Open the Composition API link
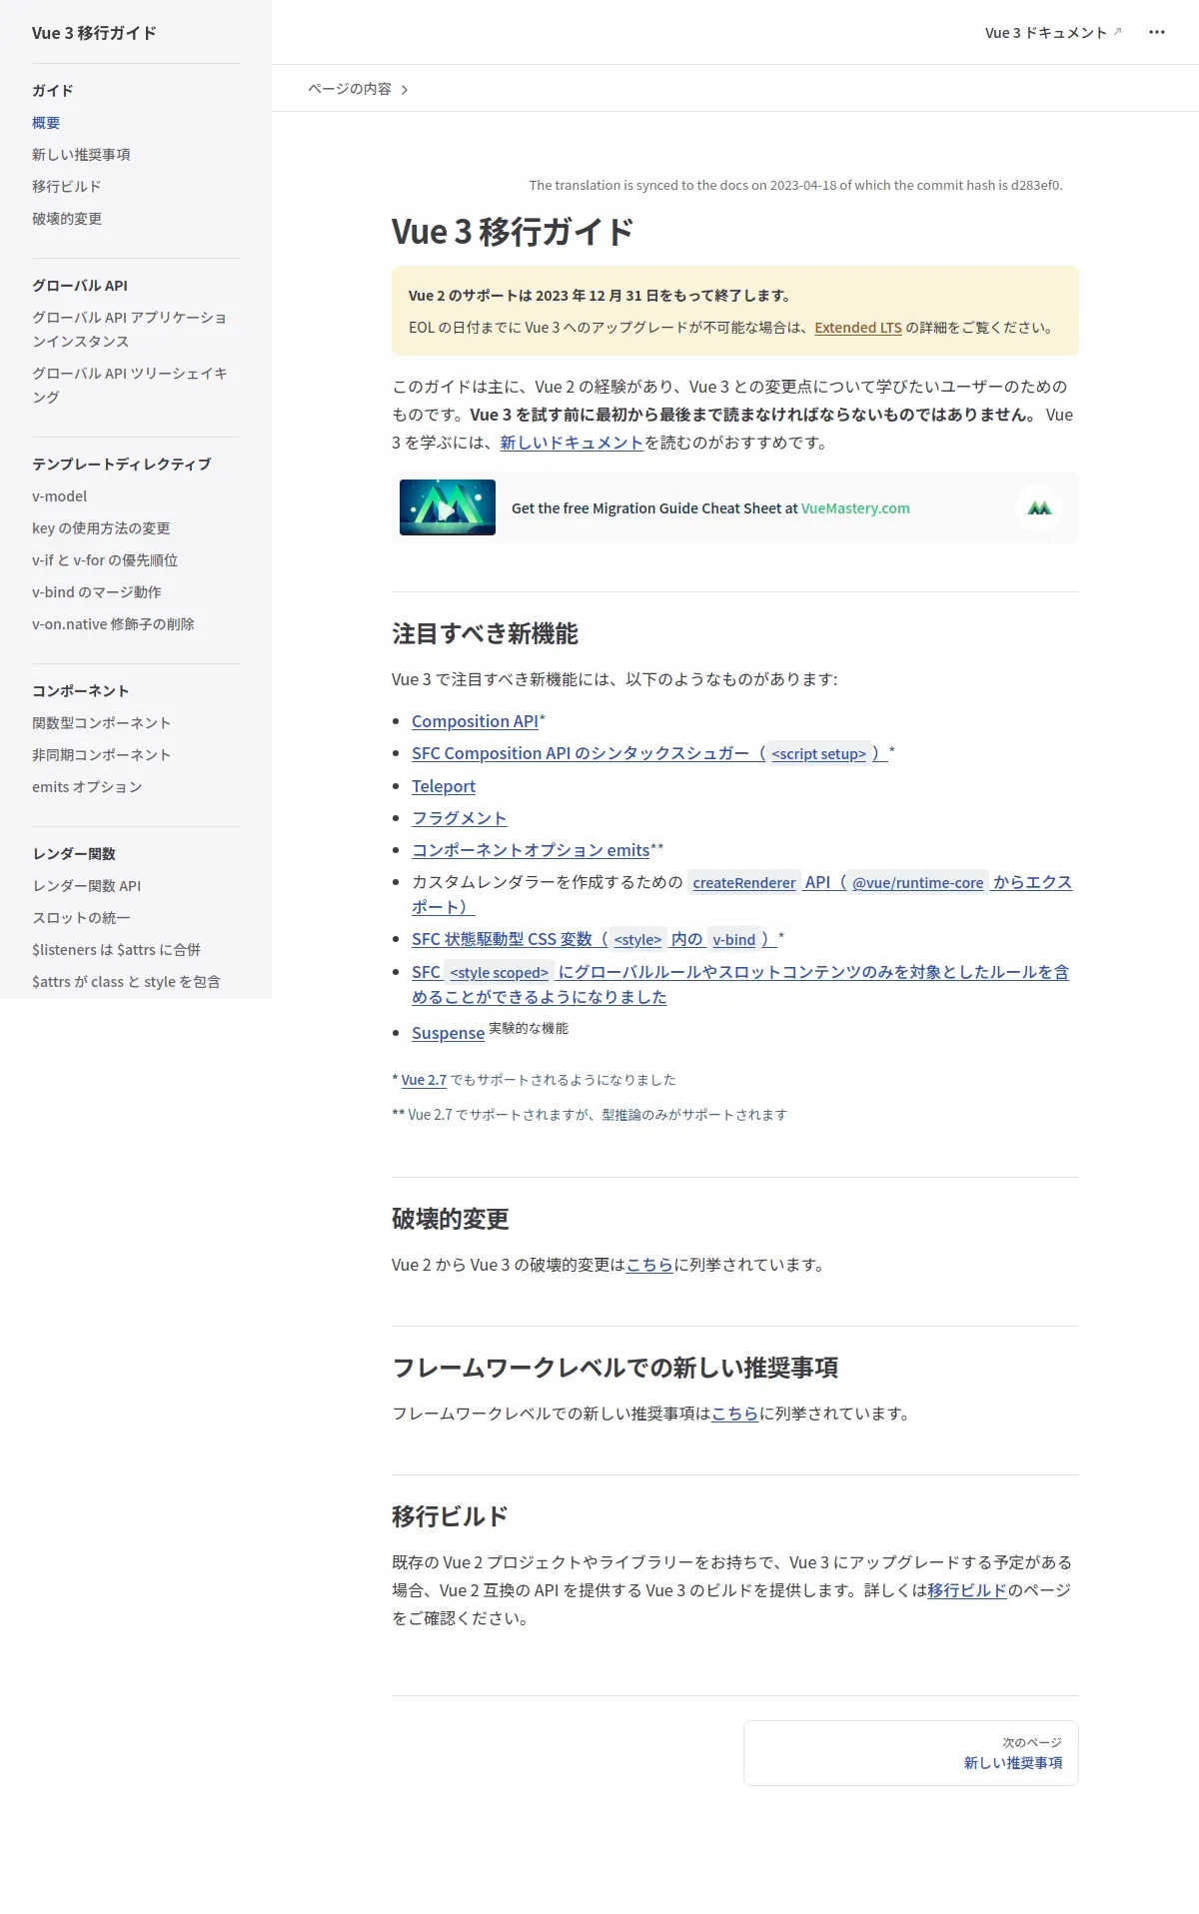Viewport: 1199px width, 1914px height. 475,721
